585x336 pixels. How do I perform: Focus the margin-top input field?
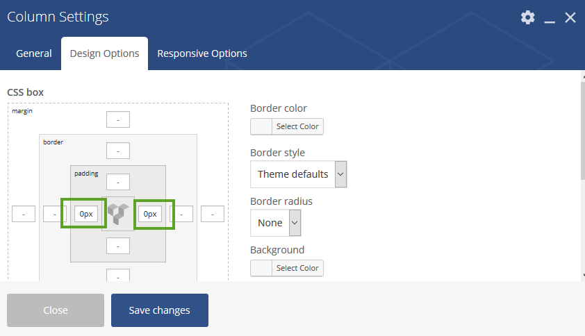118,120
